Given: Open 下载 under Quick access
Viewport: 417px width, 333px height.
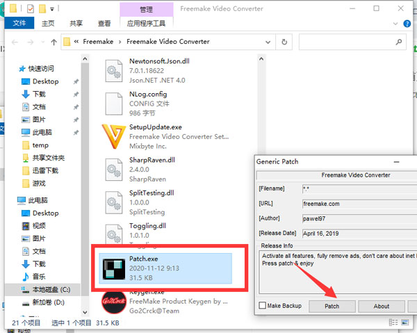Looking at the screenshot, I should (x=39, y=94).
